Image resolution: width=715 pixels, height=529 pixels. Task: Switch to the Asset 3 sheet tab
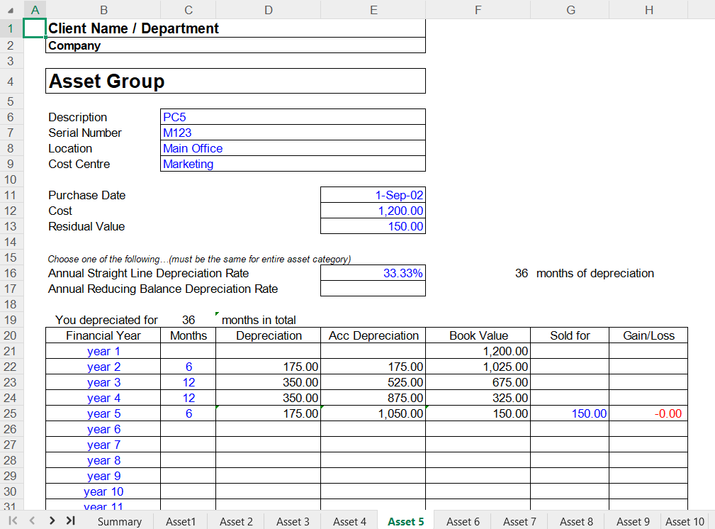pyautogui.click(x=293, y=521)
